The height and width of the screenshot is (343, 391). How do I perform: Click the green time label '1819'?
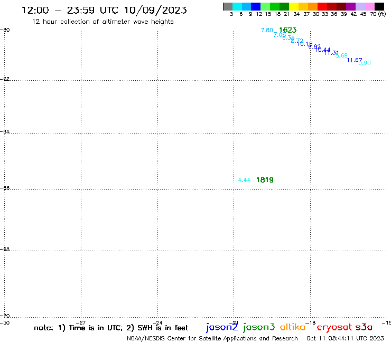tap(265, 180)
